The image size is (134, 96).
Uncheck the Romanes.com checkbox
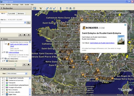[4, 61]
